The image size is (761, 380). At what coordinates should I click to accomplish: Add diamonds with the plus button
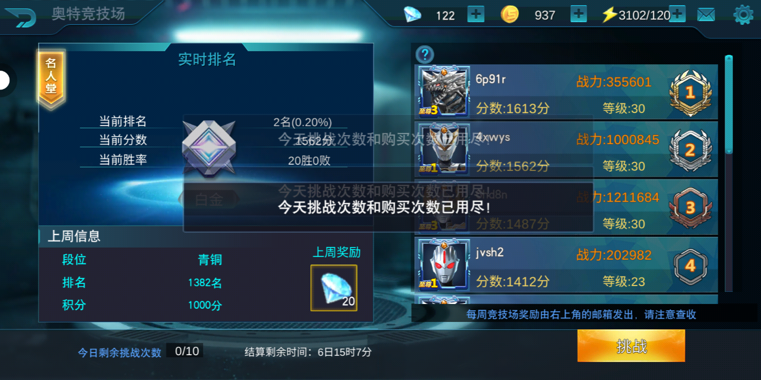pyautogui.click(x=476, y=14)
